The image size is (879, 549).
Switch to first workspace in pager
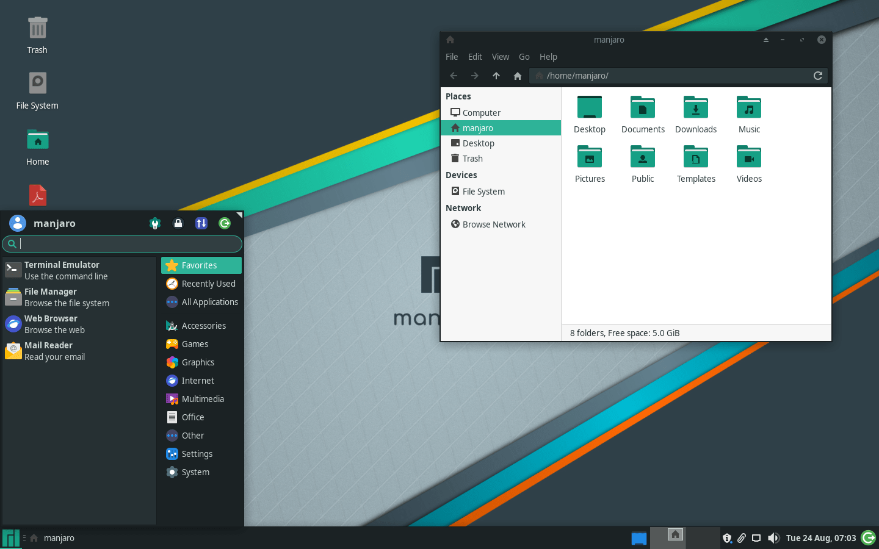pos(667,538)
